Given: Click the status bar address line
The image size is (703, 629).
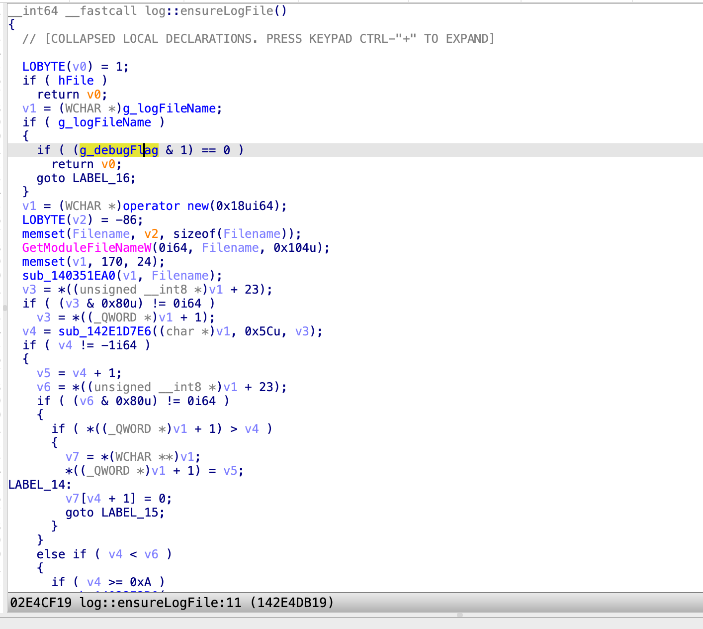Looking at the screenshot, I should tap(172, 603).
